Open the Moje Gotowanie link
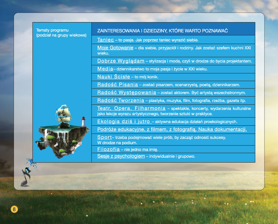 (x=115, y=47)
